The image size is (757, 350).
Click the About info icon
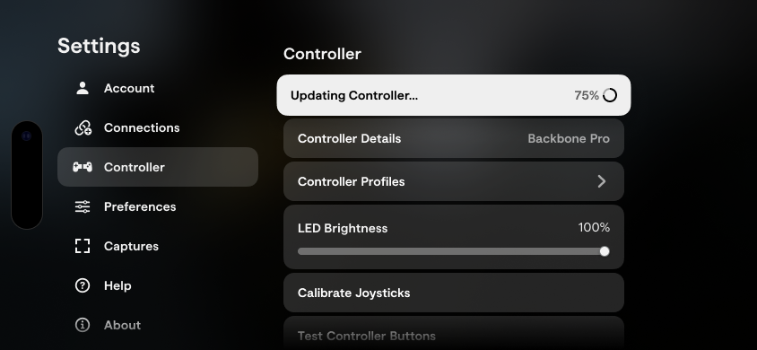[x=83, y=325]
